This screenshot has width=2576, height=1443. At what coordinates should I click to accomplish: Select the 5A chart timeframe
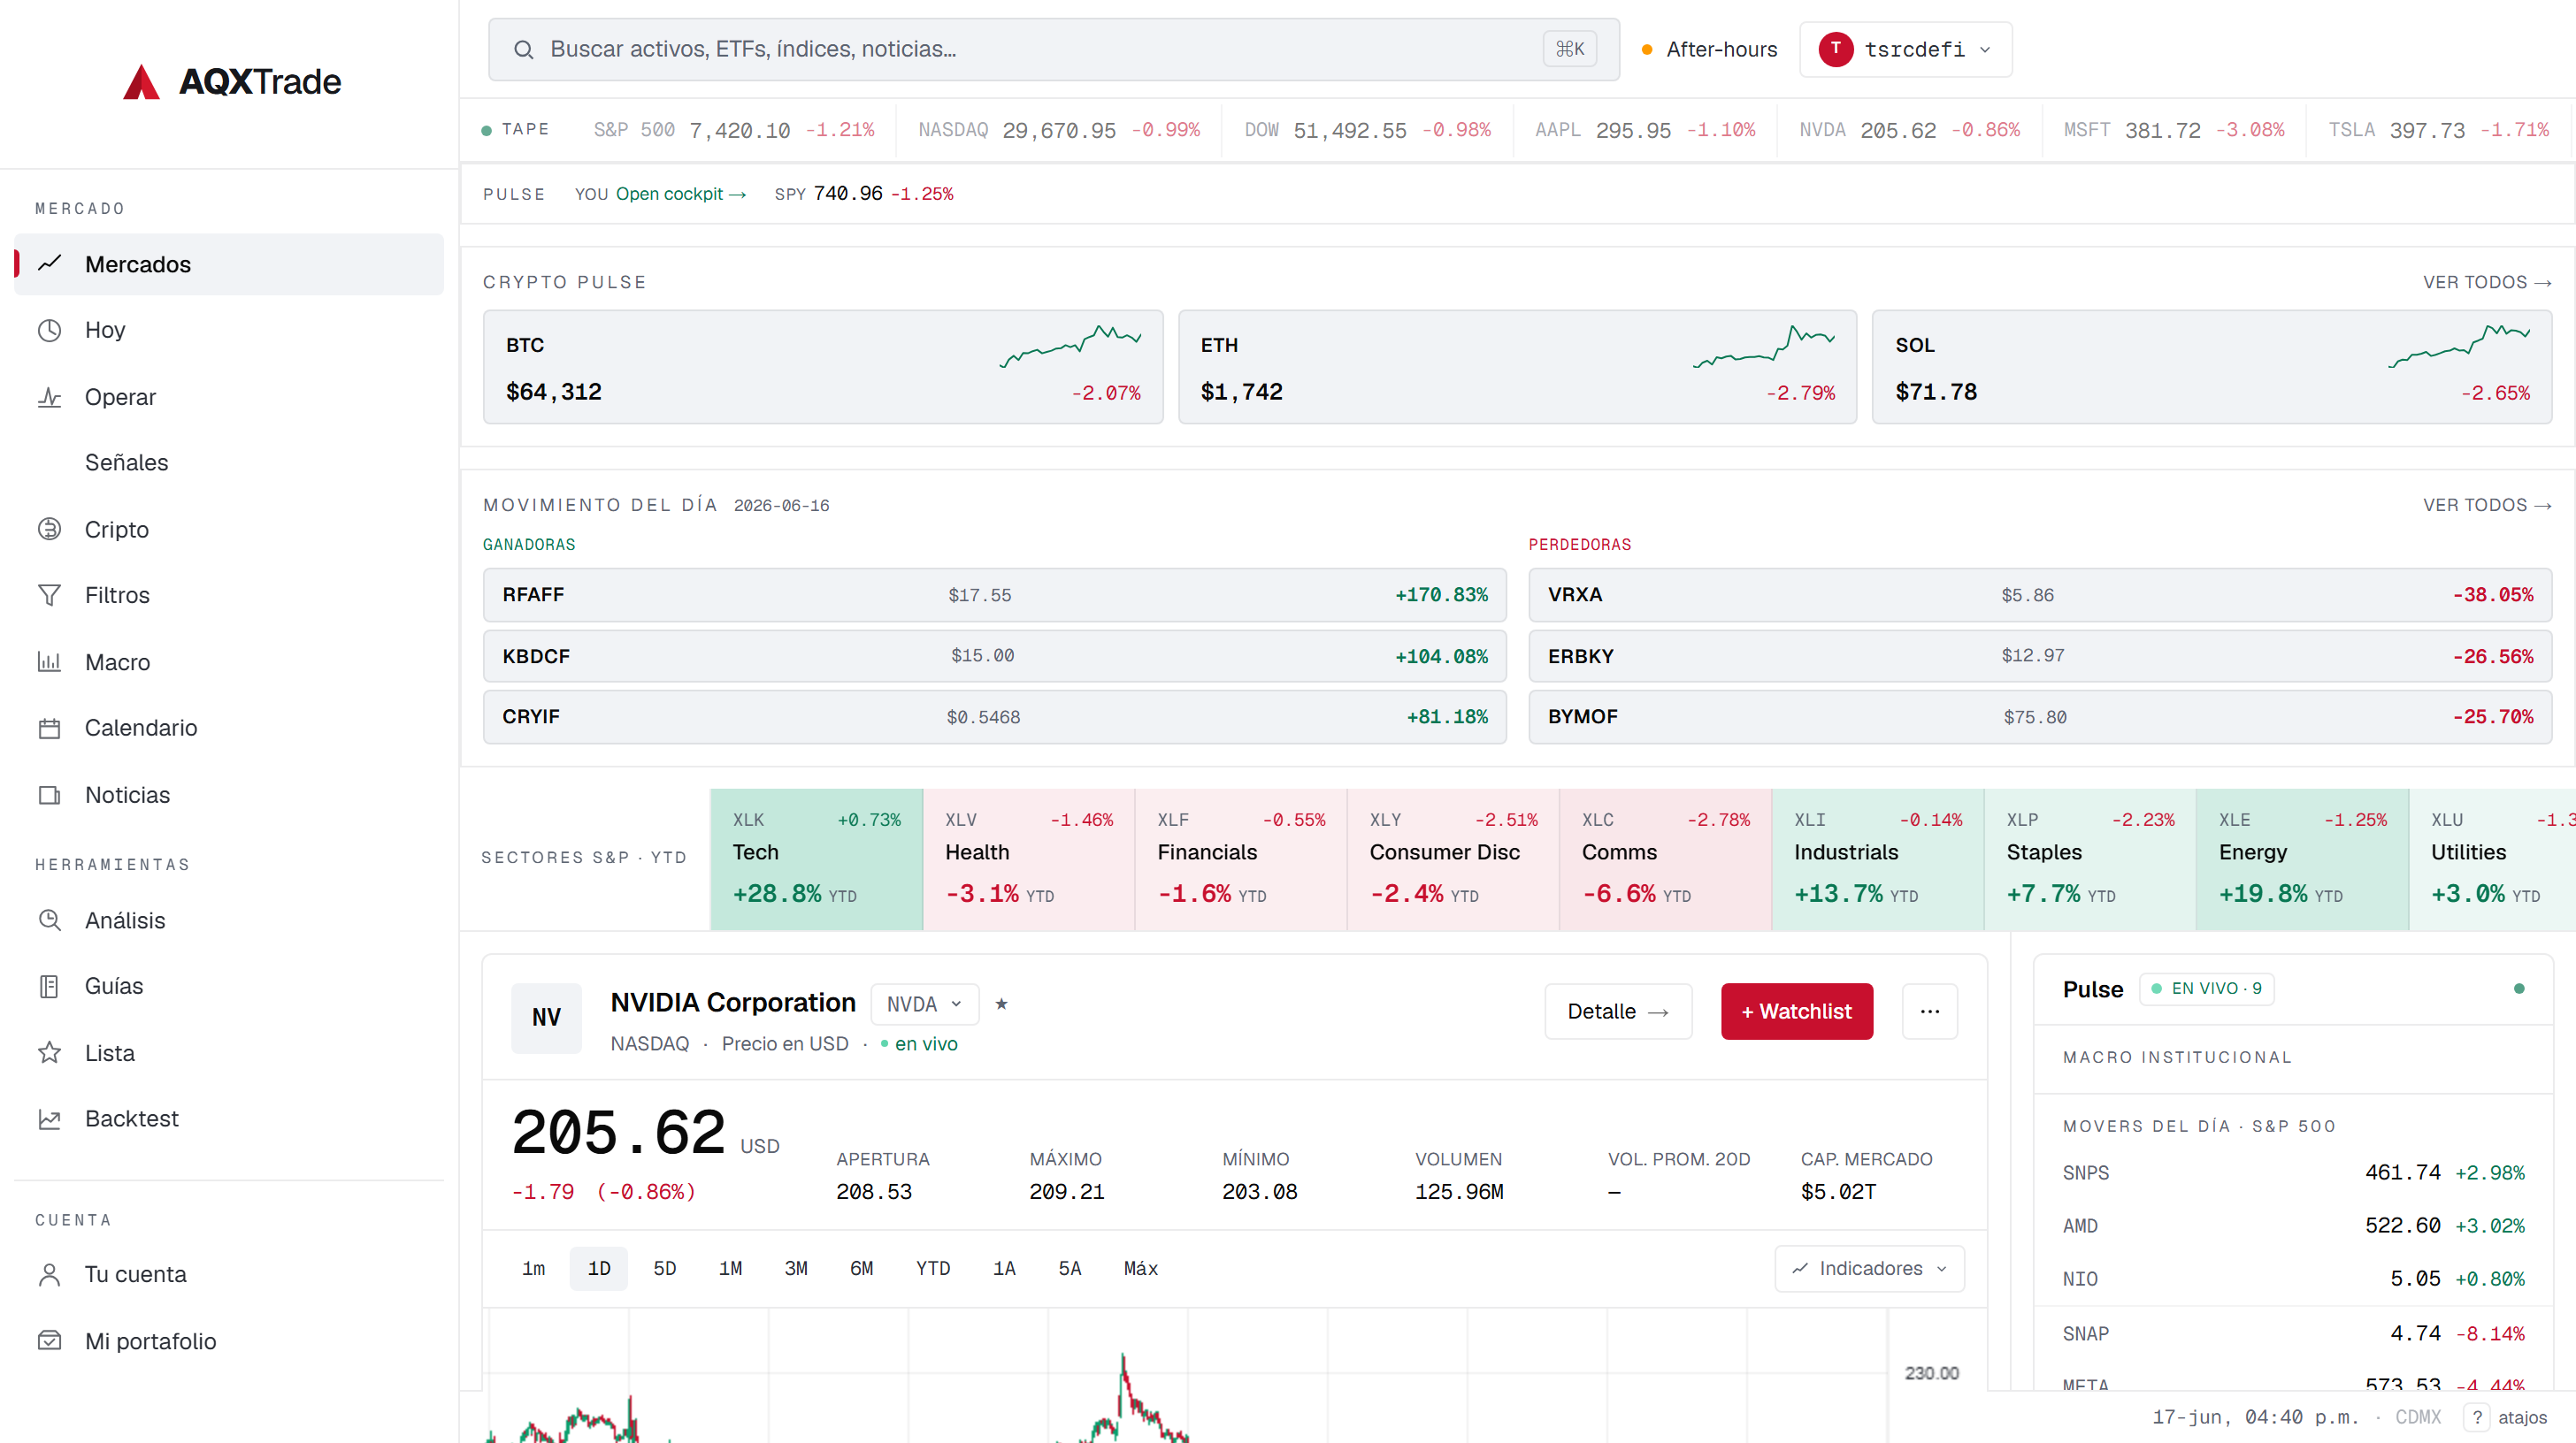pyautogui.click(x=1070, y=1268)
